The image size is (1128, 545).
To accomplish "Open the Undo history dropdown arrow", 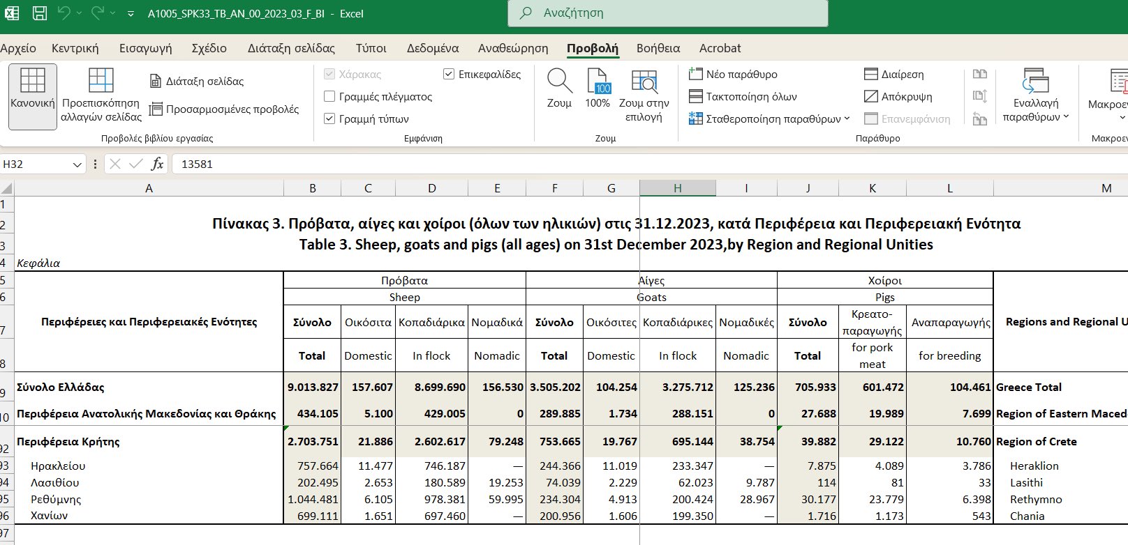I will (79, 13).
